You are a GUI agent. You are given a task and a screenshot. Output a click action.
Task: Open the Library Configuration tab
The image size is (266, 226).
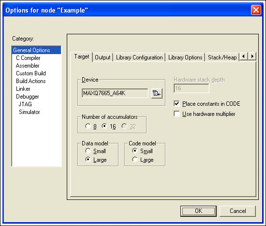tap(139, 57)
